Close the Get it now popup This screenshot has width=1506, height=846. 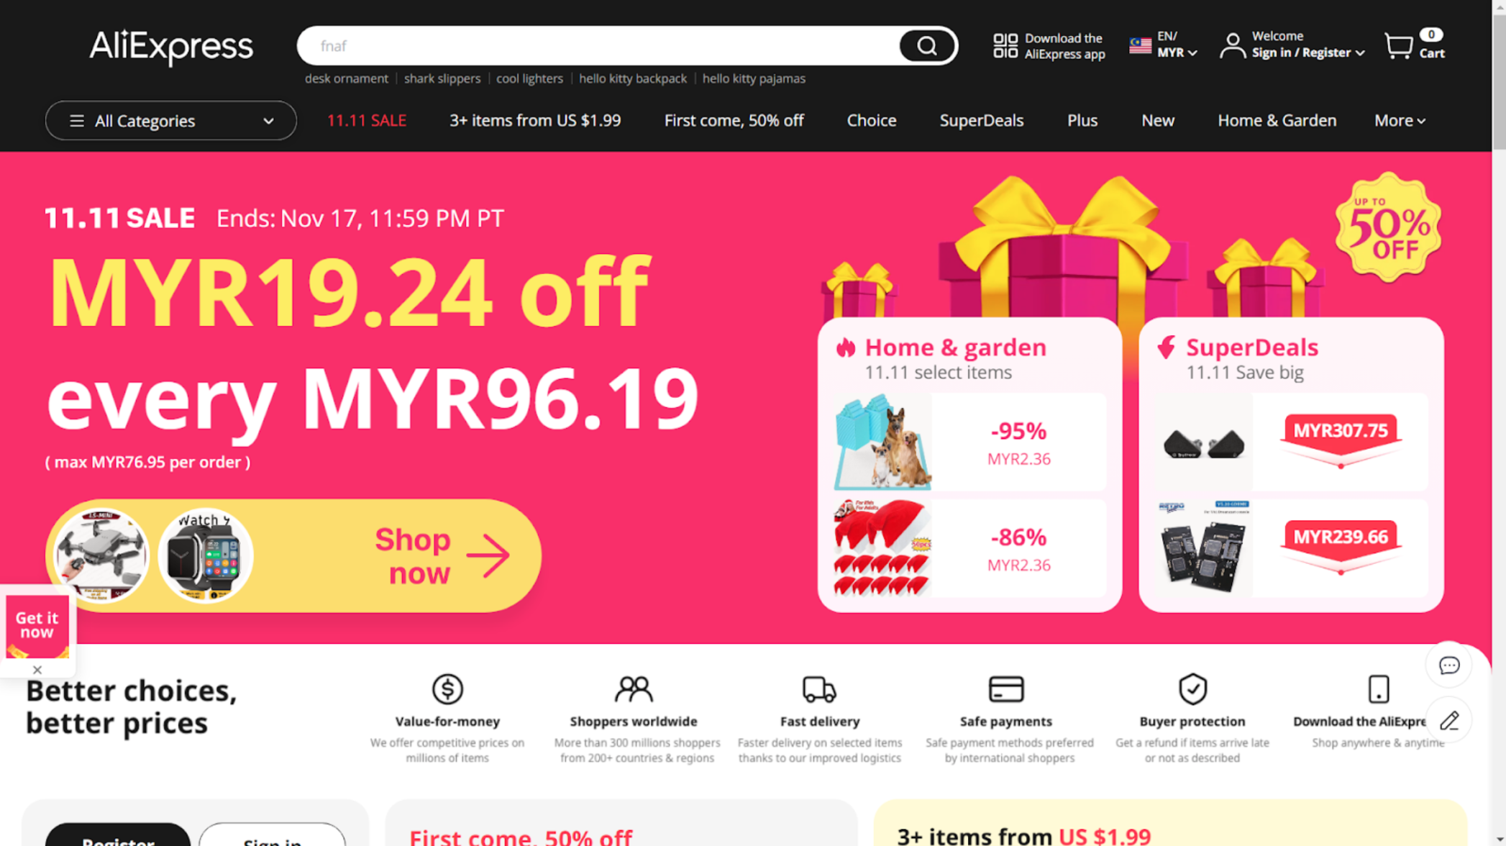tap(37, 670)
